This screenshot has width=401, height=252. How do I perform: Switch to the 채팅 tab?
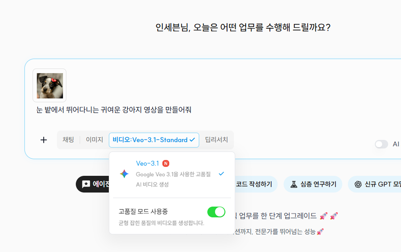click(68, 140)
